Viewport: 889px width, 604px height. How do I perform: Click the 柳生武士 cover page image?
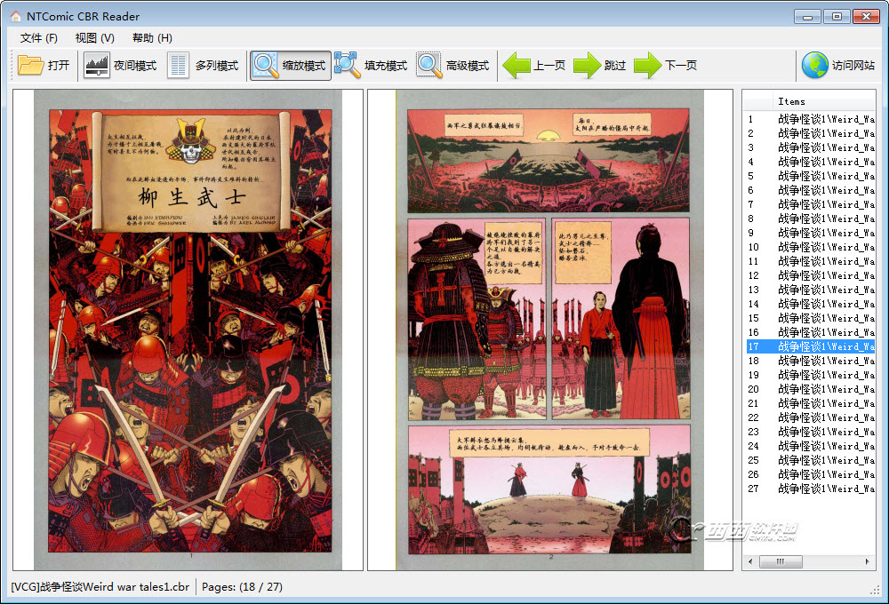pos(188,330)
